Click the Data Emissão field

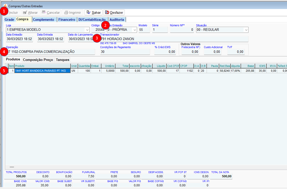(19, 39)
